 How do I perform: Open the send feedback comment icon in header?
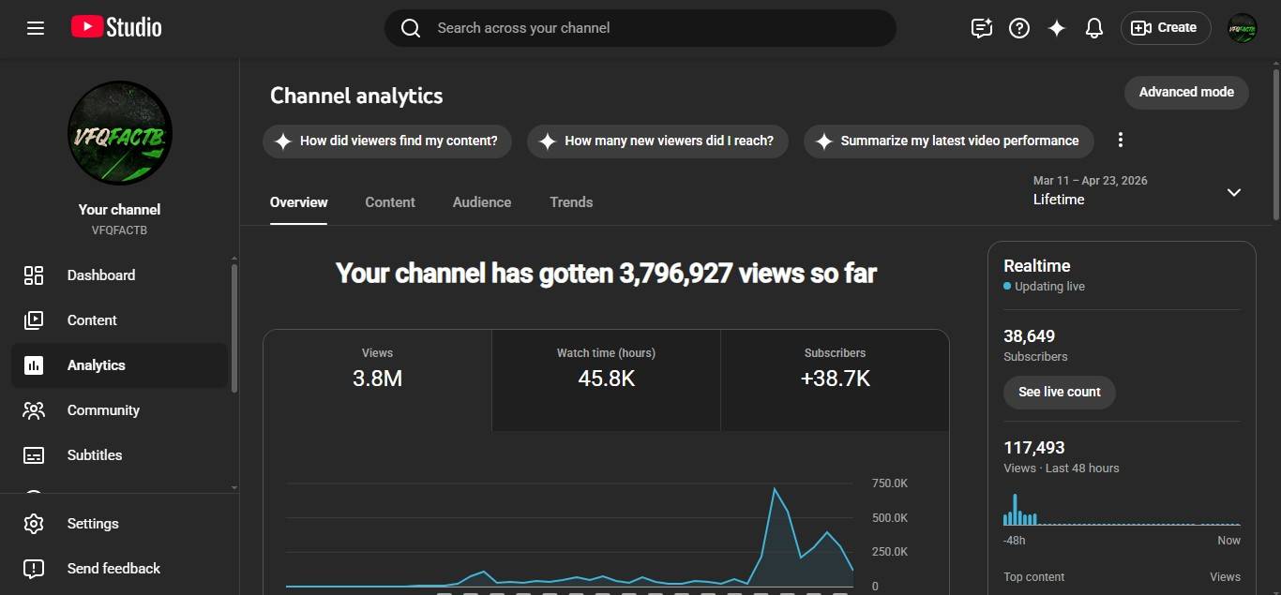[981, 28]
